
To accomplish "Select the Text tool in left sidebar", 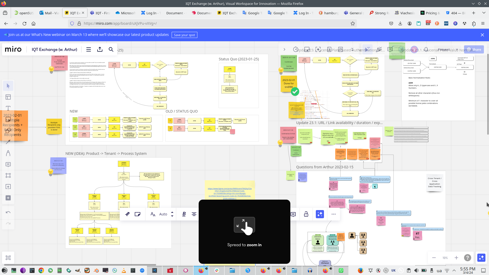I will coord(8,108).
